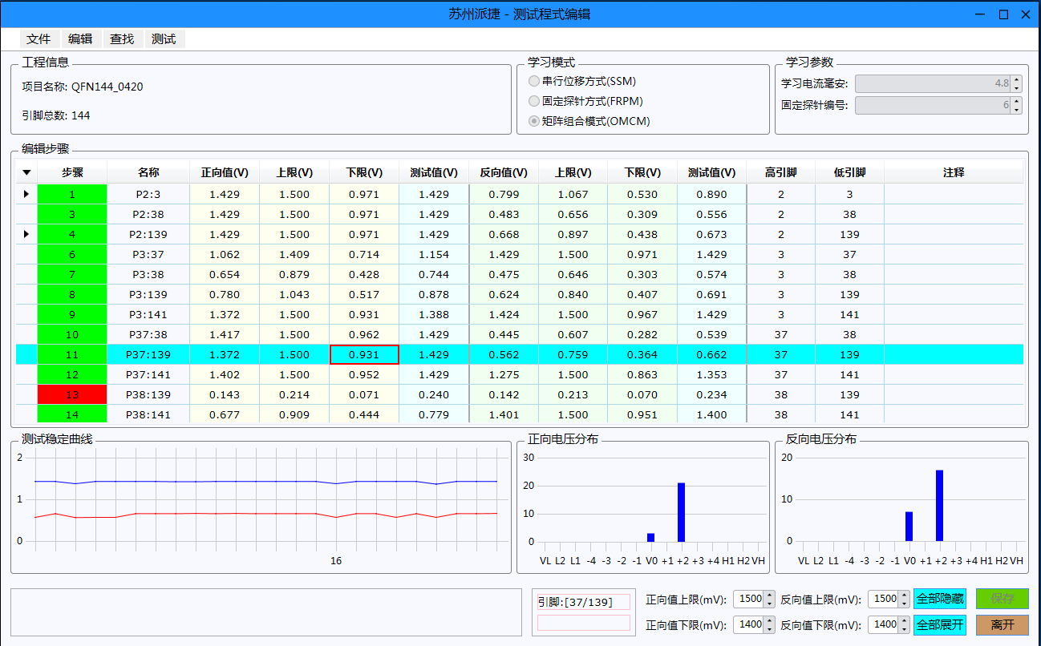Viewport: 1041px width, 646px height.
Task: Click the 固定探针编号 input field
Action: click(x=933, y=105)
